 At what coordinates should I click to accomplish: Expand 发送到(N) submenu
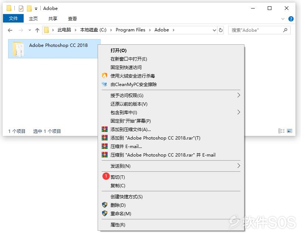171,166
